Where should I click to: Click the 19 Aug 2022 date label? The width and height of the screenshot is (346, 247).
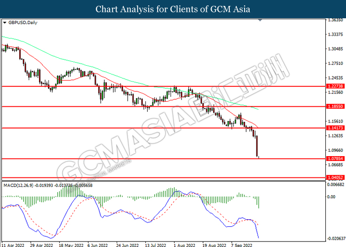point(214,245)
